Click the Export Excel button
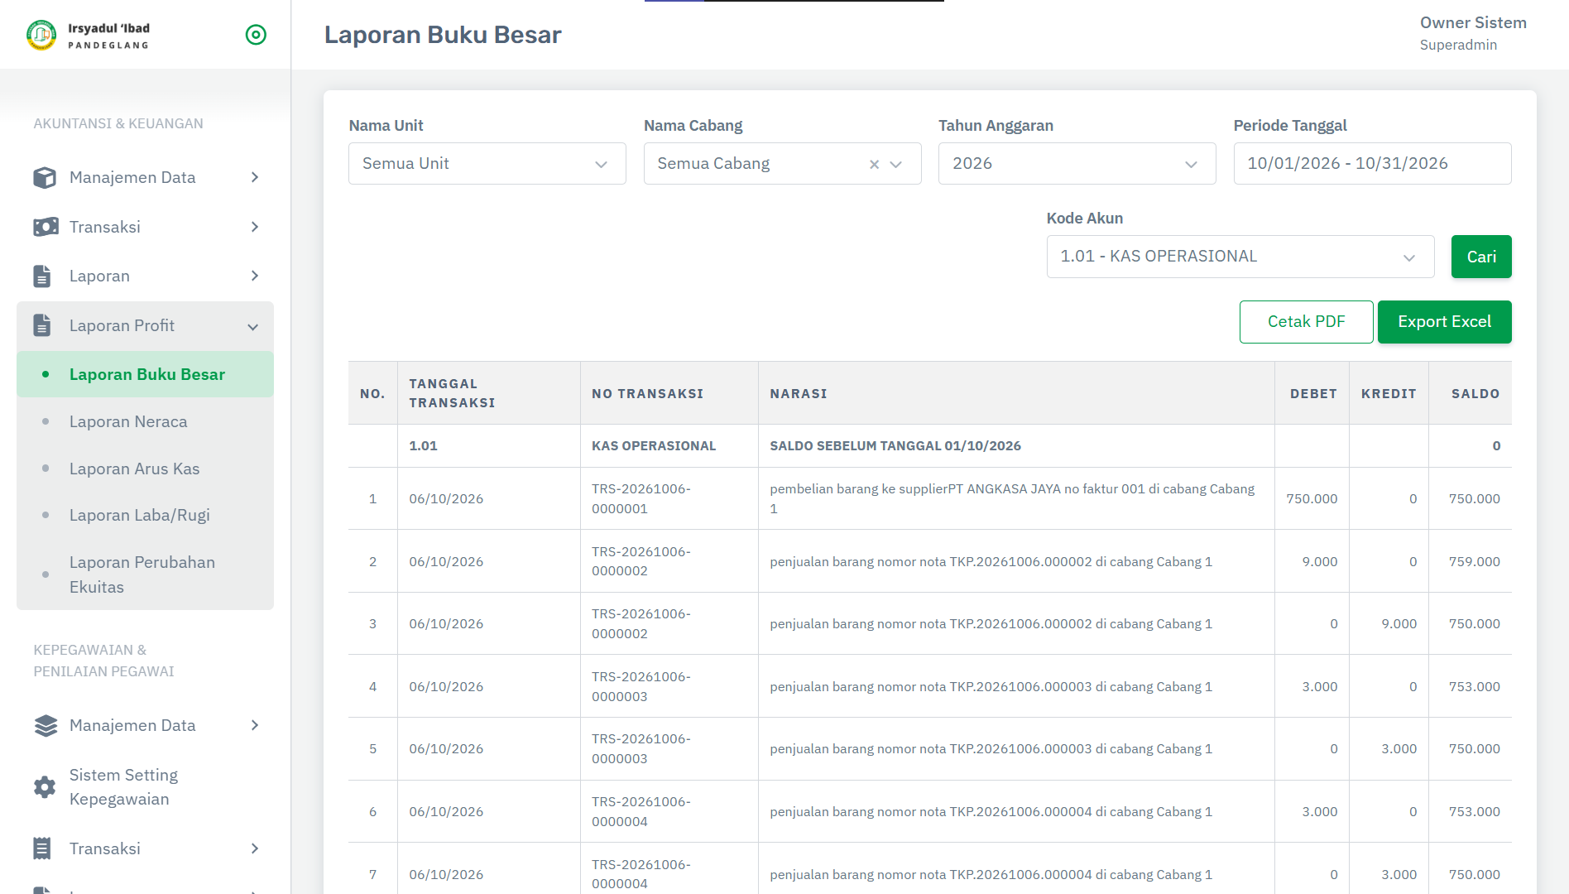The image size is (1569, 894). click(1444, 322)
